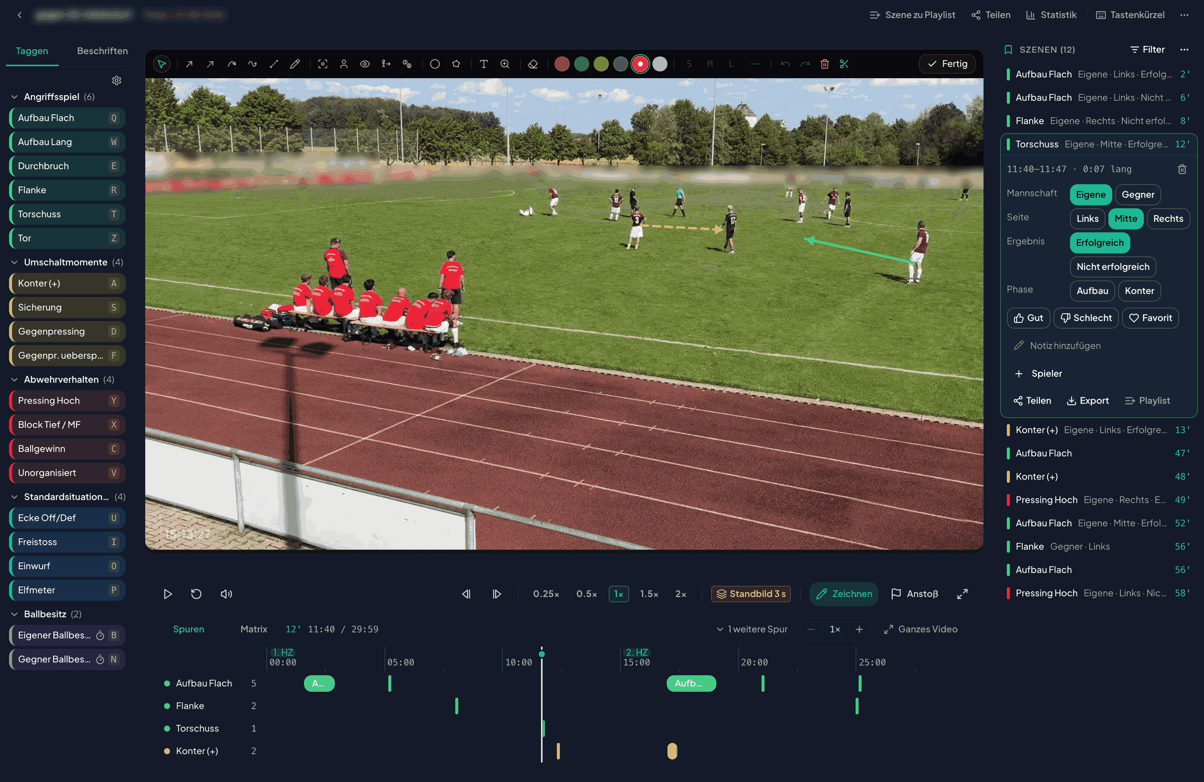
Task: Enter fullscreen video mode
Action: point(962,594)
